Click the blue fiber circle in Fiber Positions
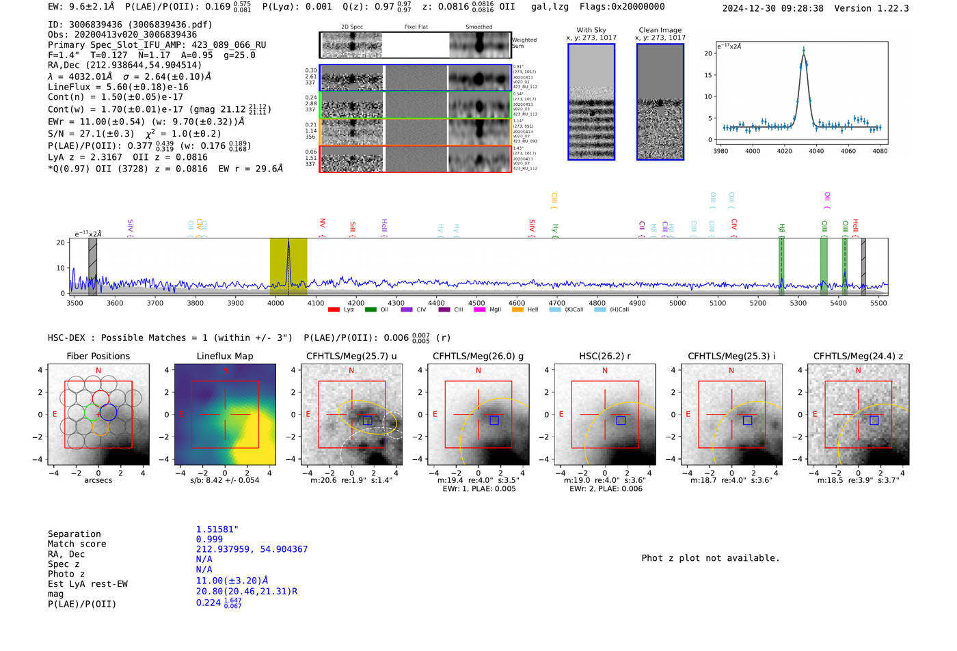The width and height of the screenshot is (957, 651). pos(109,413)
